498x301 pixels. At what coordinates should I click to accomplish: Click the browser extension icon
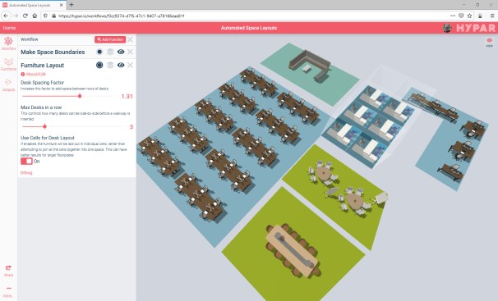click(x=481, y=16)
